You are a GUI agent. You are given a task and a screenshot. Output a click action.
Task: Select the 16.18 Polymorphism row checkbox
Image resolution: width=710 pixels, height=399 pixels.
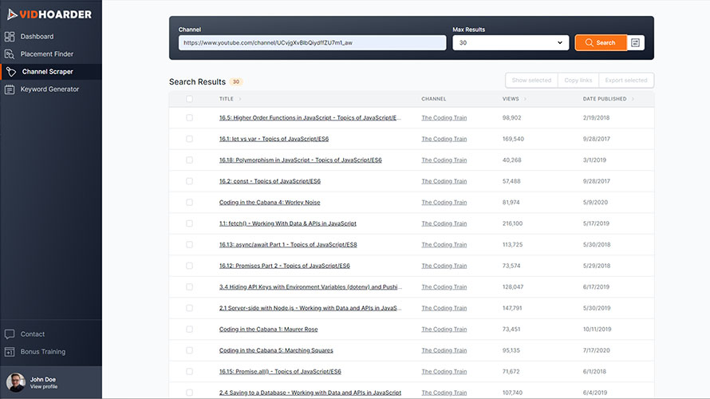pyautogui.click(x=189, y=160)
